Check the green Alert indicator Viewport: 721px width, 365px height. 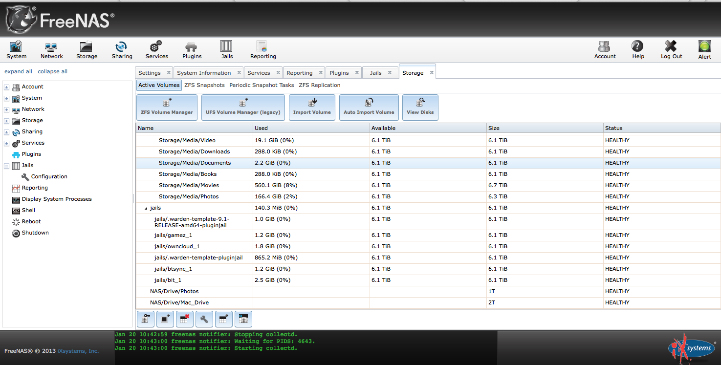click(x=704, y=50)
